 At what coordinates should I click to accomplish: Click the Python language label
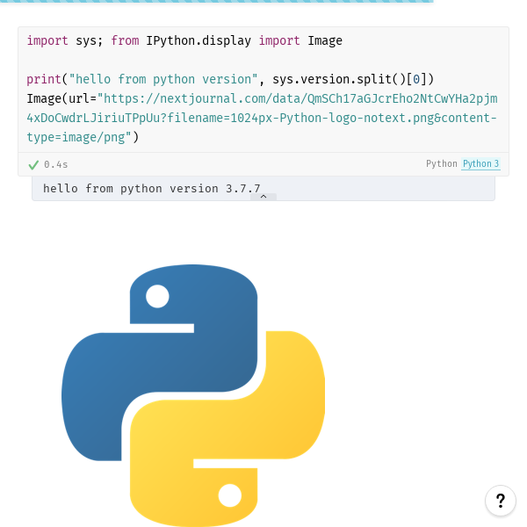point(441,163)
